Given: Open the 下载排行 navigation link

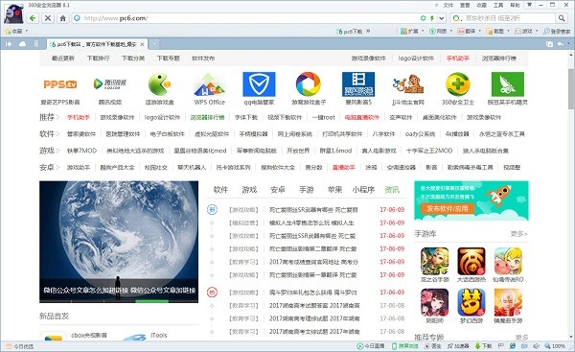Looking at the screenshot, I should pos(99,58).
